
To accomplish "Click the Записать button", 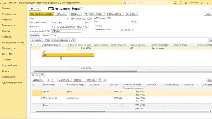I will point(61,14).
